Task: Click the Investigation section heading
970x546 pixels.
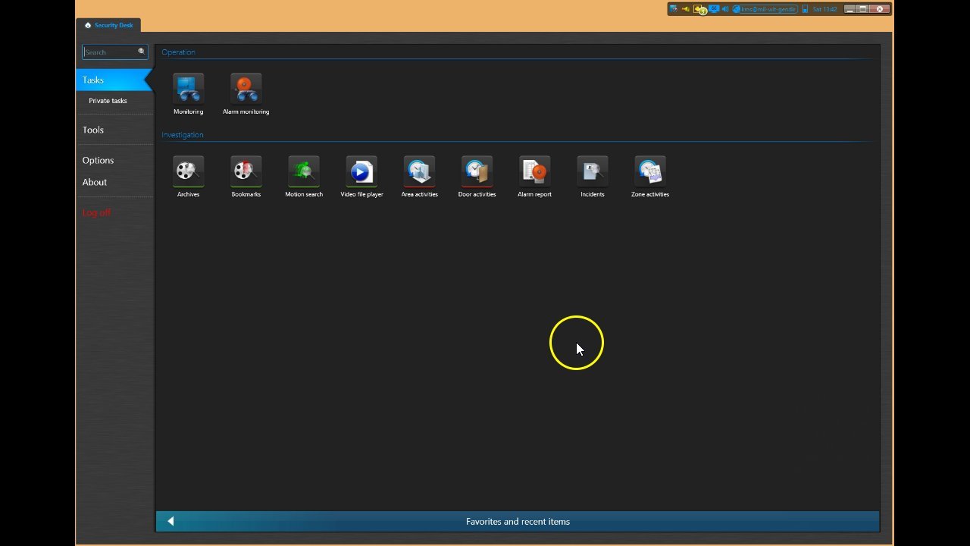Action: [183, 135]
